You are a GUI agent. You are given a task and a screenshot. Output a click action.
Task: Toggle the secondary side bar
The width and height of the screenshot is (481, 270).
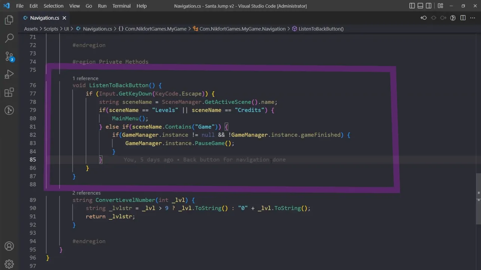tap(429, 6)
